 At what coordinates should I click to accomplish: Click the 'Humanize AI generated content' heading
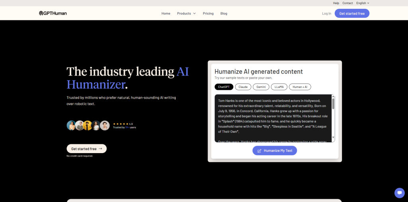click(x=259, y=72)
